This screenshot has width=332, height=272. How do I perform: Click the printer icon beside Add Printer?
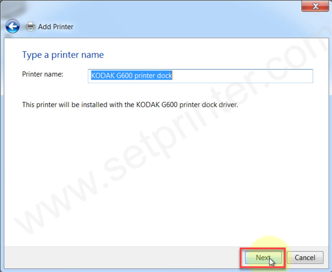point(31,27)
